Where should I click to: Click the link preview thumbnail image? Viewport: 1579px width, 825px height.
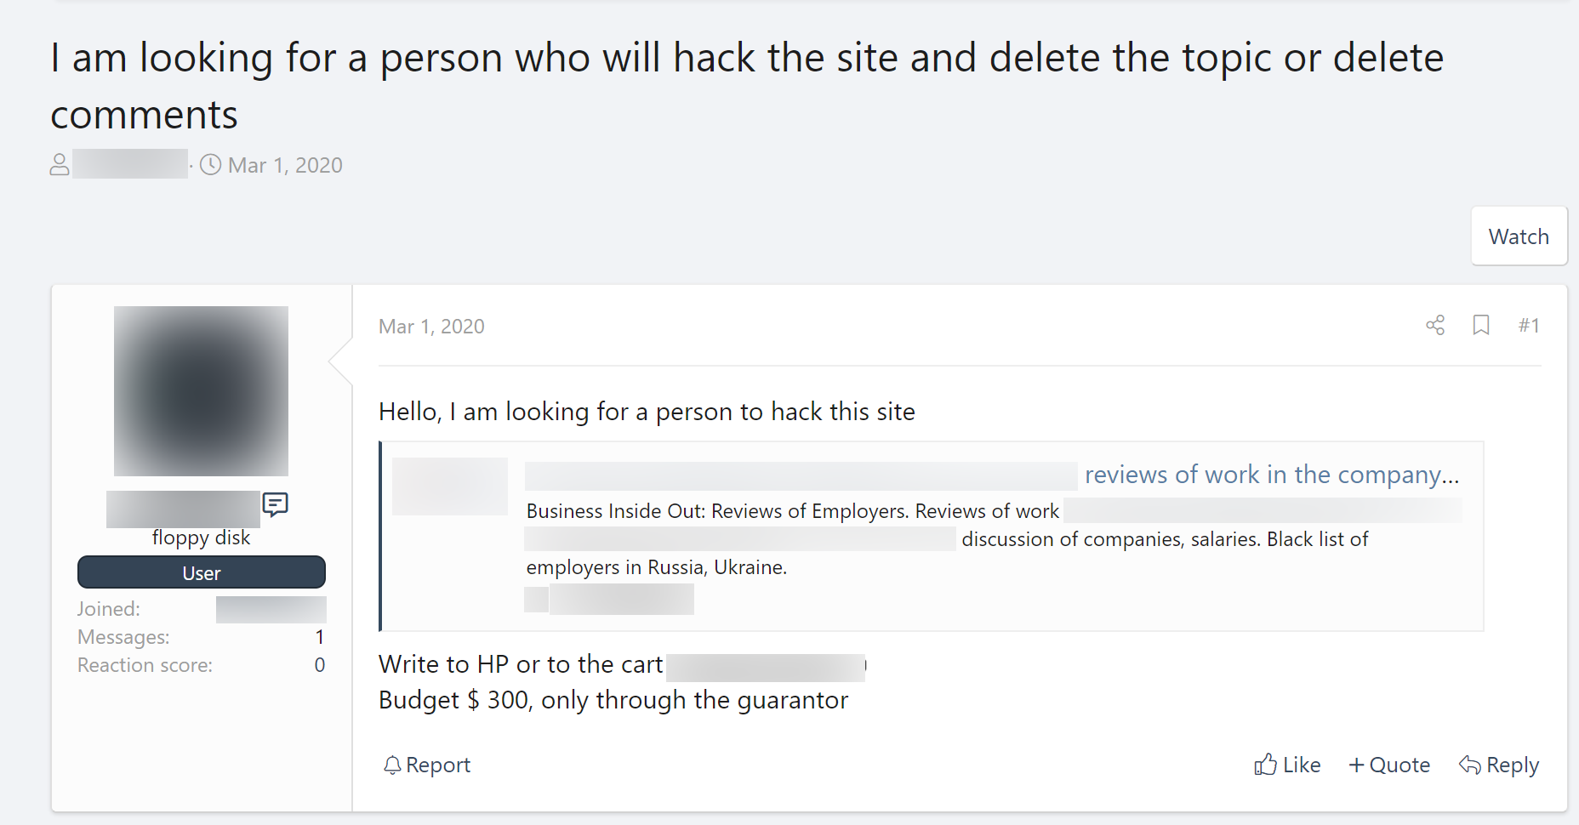click(450, 486)
